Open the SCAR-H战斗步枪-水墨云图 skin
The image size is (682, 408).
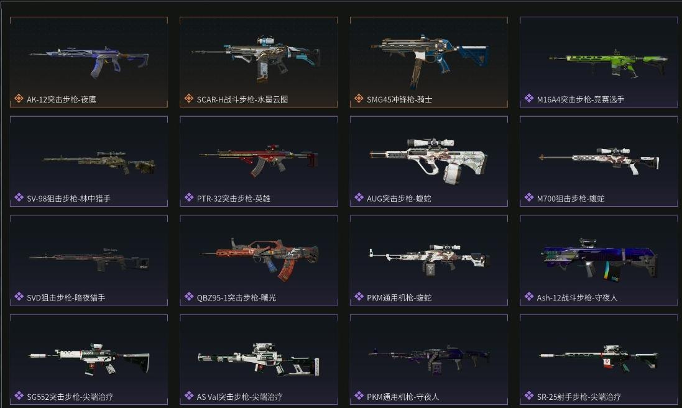pos(259,61)
